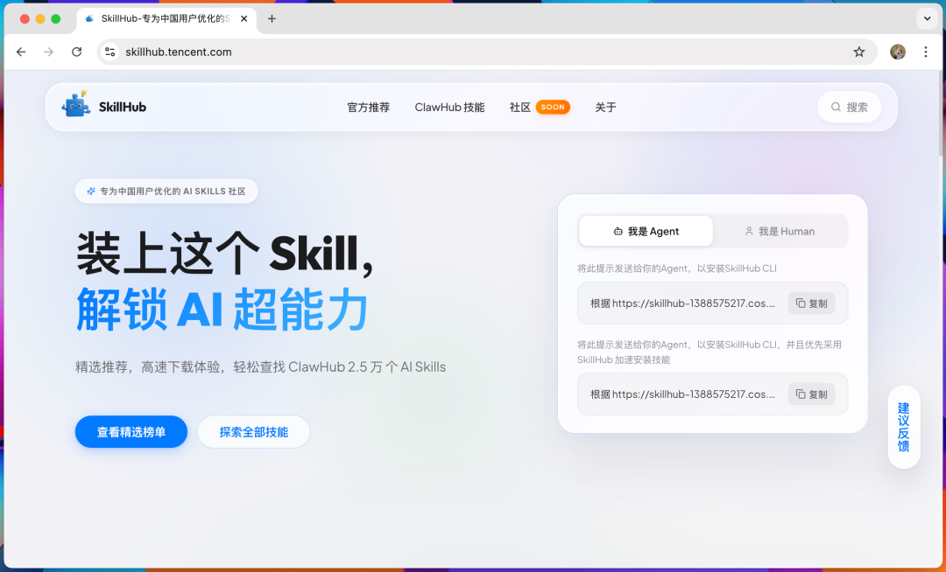Viewport: 946px width, 572px height.
Task: Copy the second accelerated install prompt 复制
Action: (x=811, y=394)
